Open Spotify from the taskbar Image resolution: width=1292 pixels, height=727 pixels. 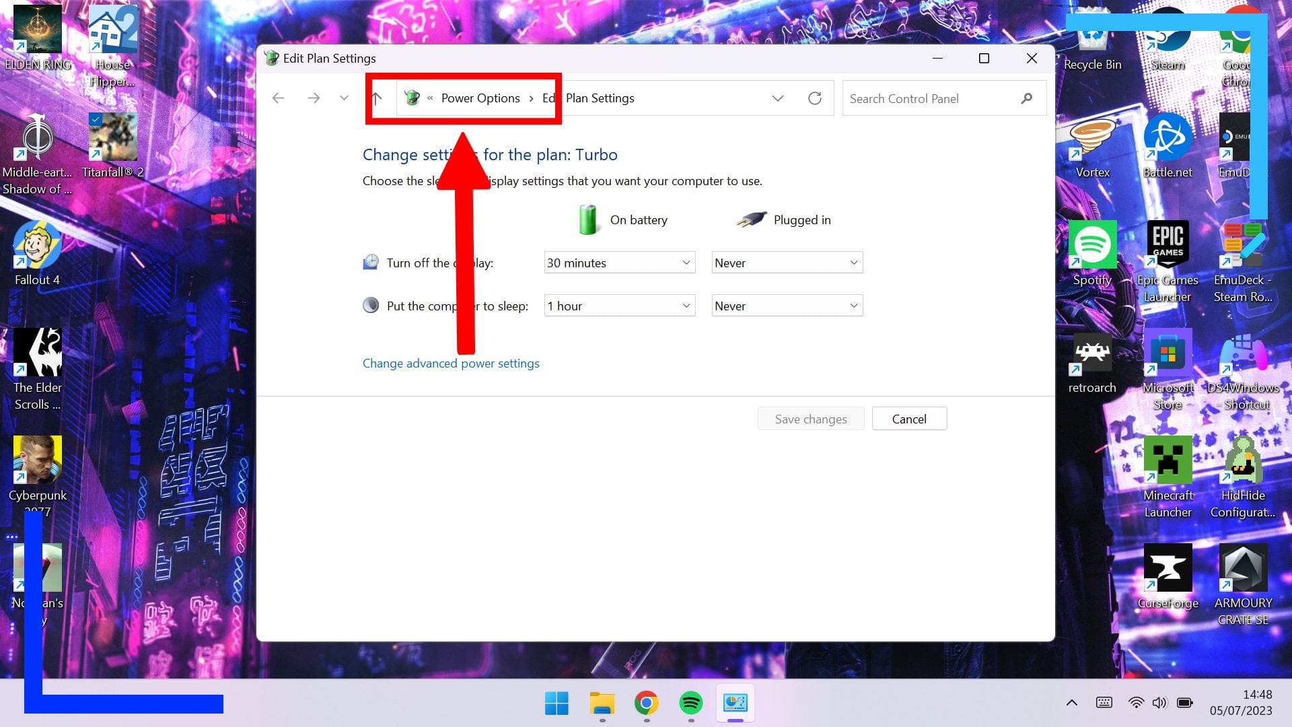pos(691,703)
